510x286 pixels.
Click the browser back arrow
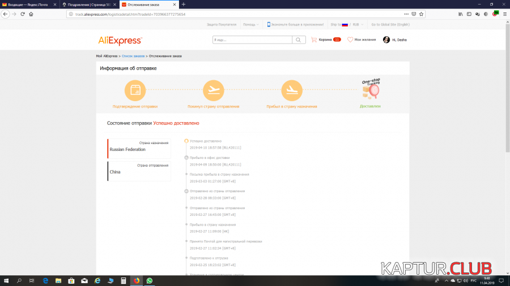pos(5,14)
